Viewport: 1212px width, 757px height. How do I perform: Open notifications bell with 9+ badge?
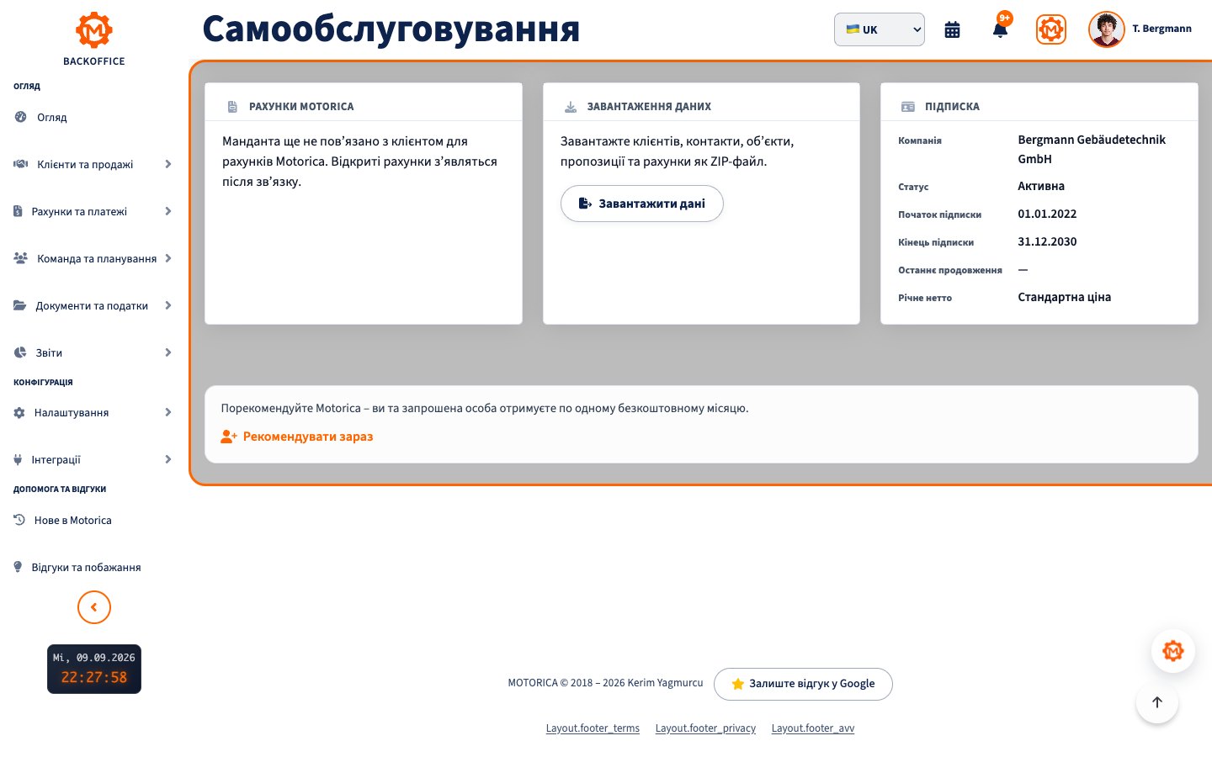coord(1000,29)
